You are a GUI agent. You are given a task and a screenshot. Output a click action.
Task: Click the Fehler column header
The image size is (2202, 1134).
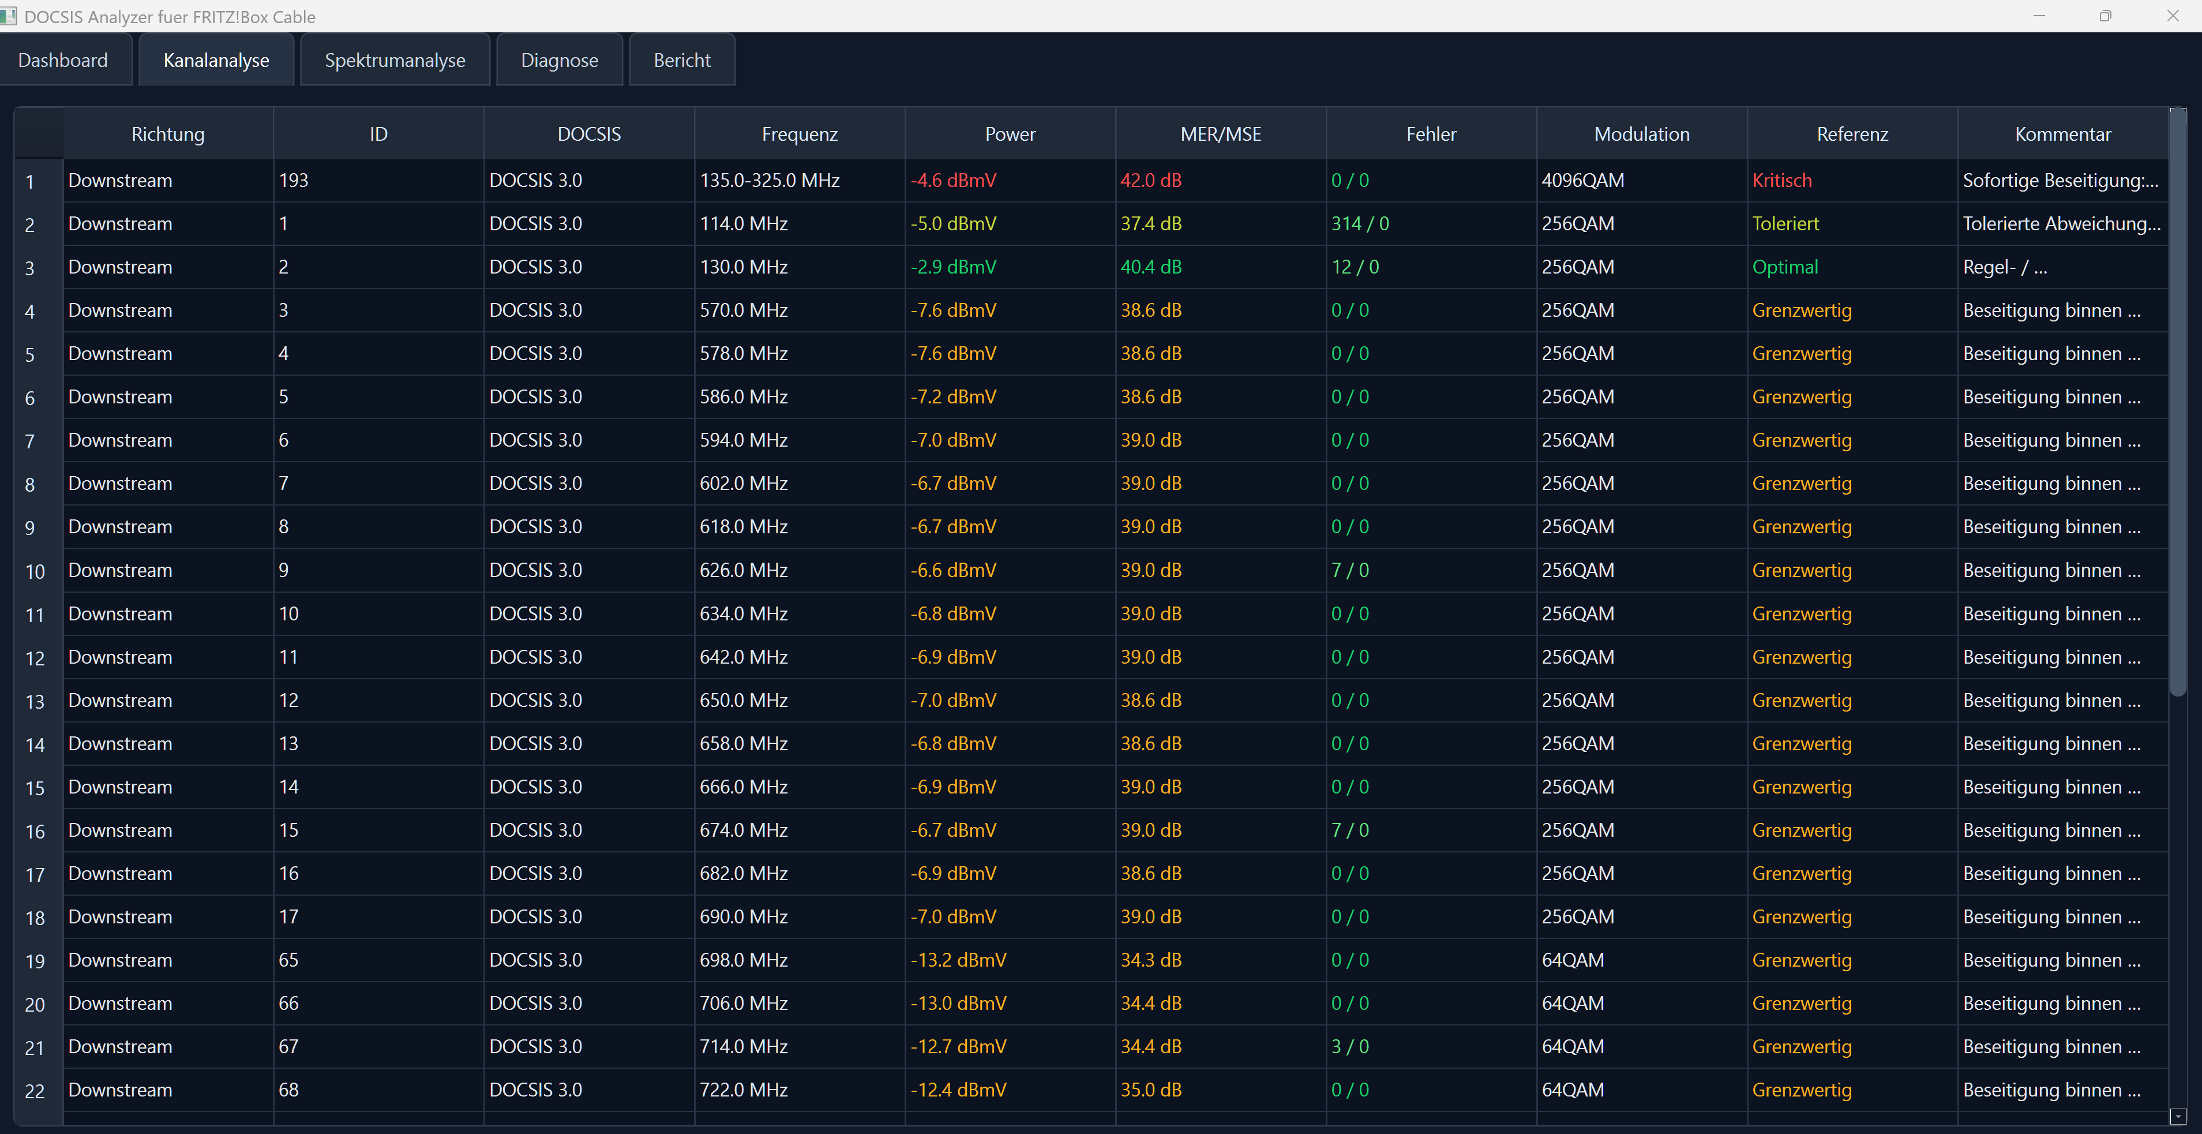point(1431,133)
